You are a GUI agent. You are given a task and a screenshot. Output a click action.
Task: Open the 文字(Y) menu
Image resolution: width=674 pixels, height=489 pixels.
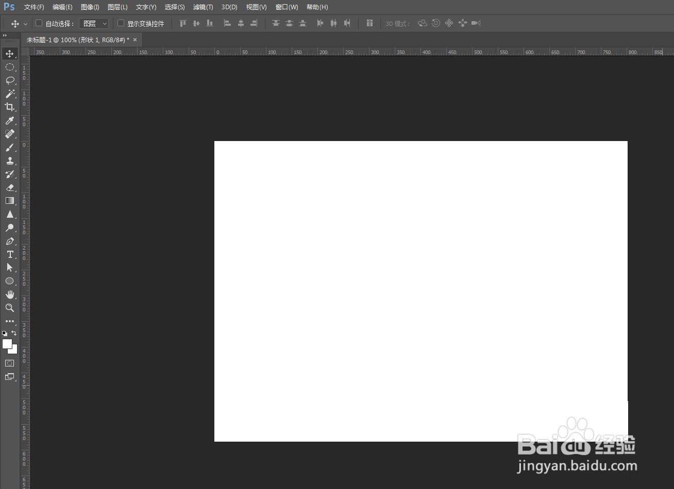tap(146, 7)
